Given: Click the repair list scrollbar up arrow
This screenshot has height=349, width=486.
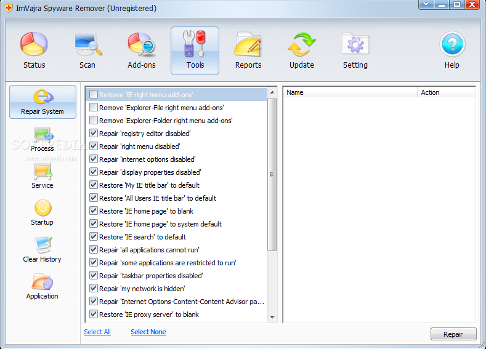Looking at the screenshot, I should pyautogui.click(x=272, y=92).
